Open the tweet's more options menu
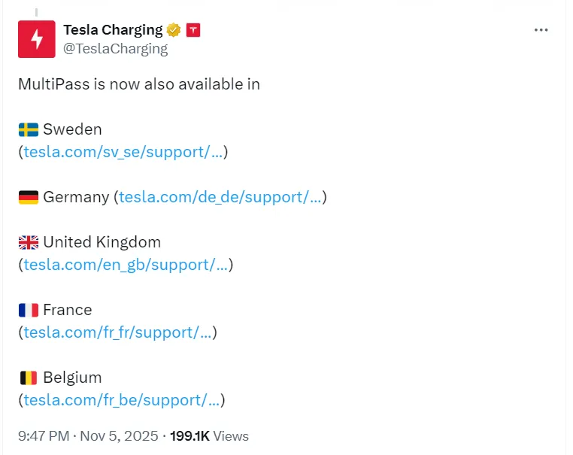The width and height of the screenshot is (573, 455). click(541, 30)
